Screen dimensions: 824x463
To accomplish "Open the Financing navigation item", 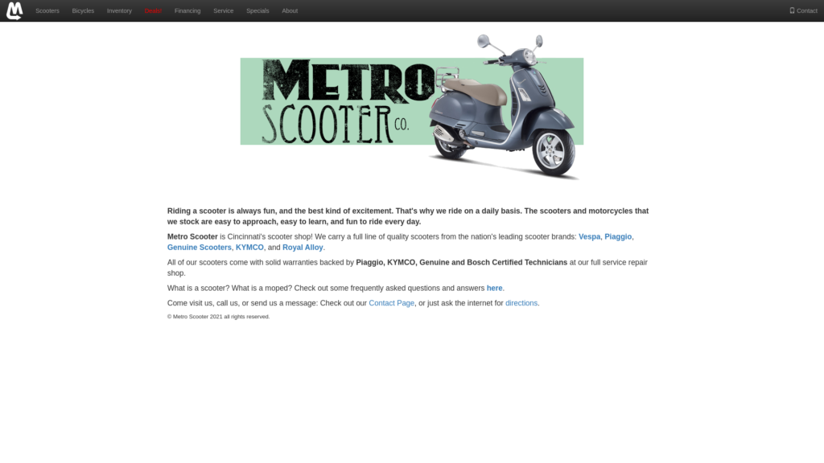I will click(x=187, y=11).
